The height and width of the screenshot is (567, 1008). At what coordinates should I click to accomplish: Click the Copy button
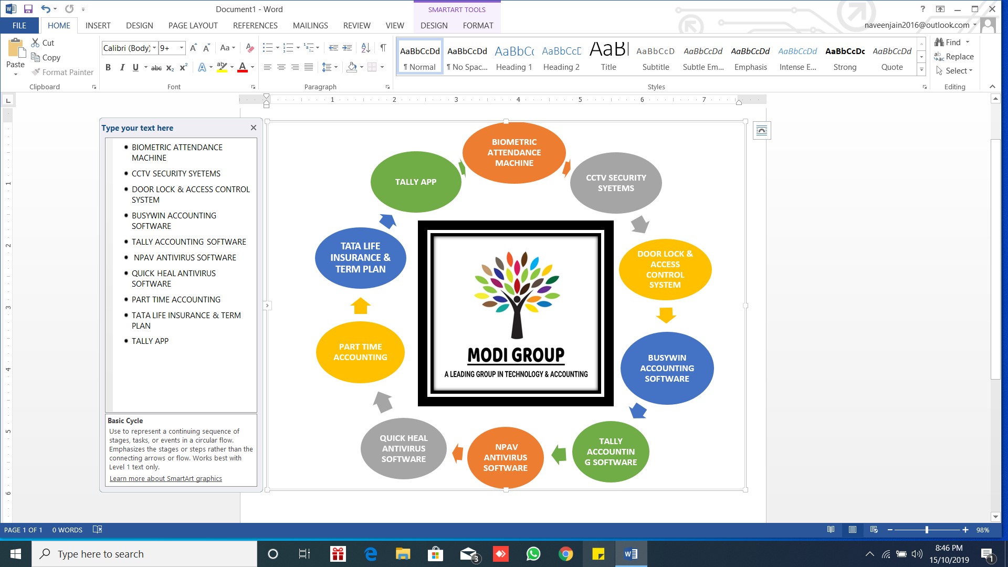click(46, 57)
